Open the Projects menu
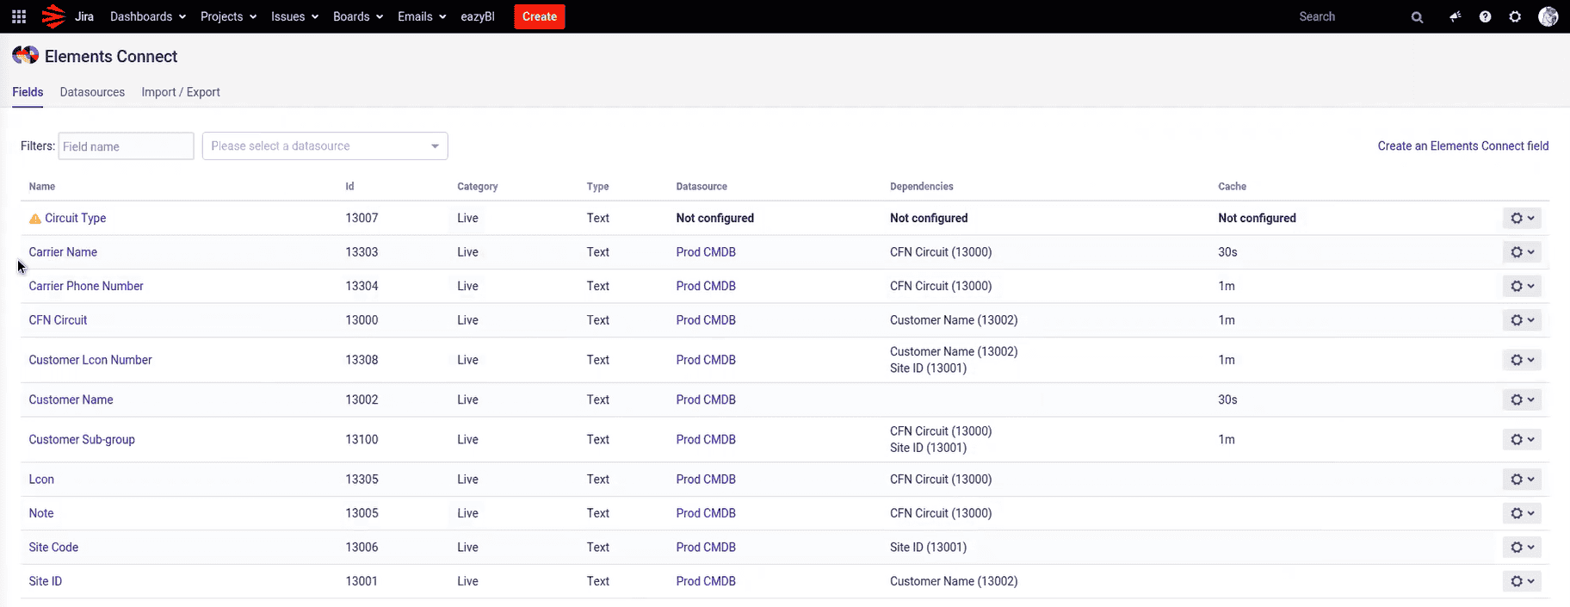Screen dimensions: 1570x607 click(x=228, y=16)
